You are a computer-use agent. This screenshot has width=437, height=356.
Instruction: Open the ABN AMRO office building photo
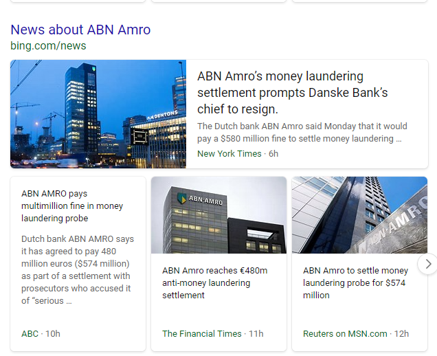click(218, 215)
